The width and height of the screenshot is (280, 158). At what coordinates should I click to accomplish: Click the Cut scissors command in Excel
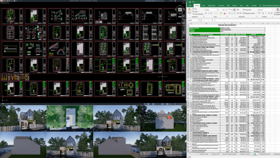coord(195,9)
